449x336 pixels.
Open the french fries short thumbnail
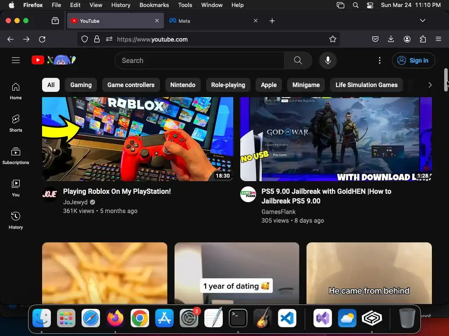tap(104, 273)
